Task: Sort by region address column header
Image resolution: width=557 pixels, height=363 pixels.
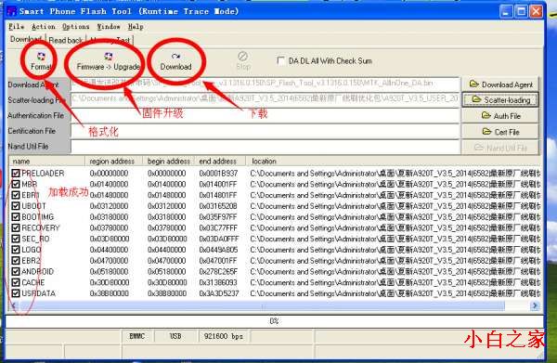Action: (113, 162)
